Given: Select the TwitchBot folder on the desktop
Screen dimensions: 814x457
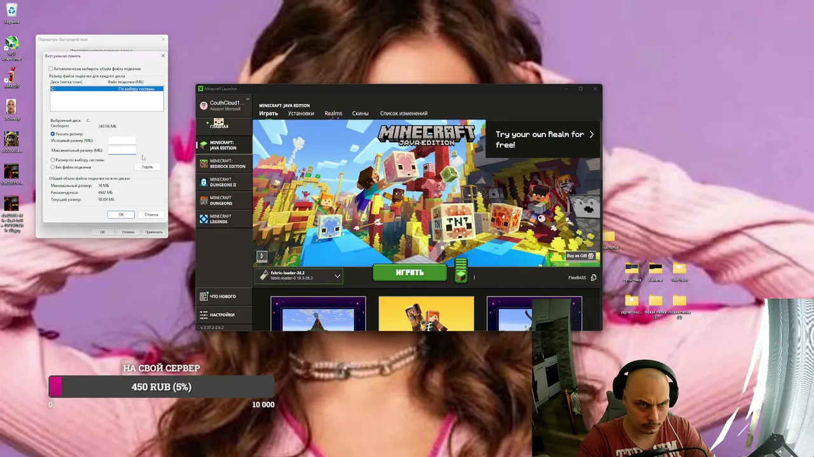Looking at the screenshot, I should coord(679,272).
